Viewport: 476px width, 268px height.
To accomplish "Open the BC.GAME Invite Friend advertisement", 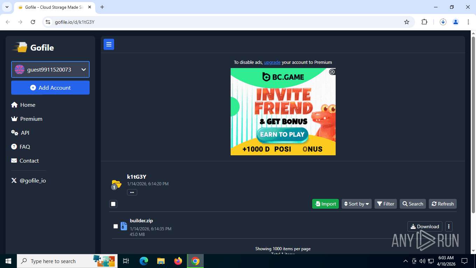I will point(283,112).
